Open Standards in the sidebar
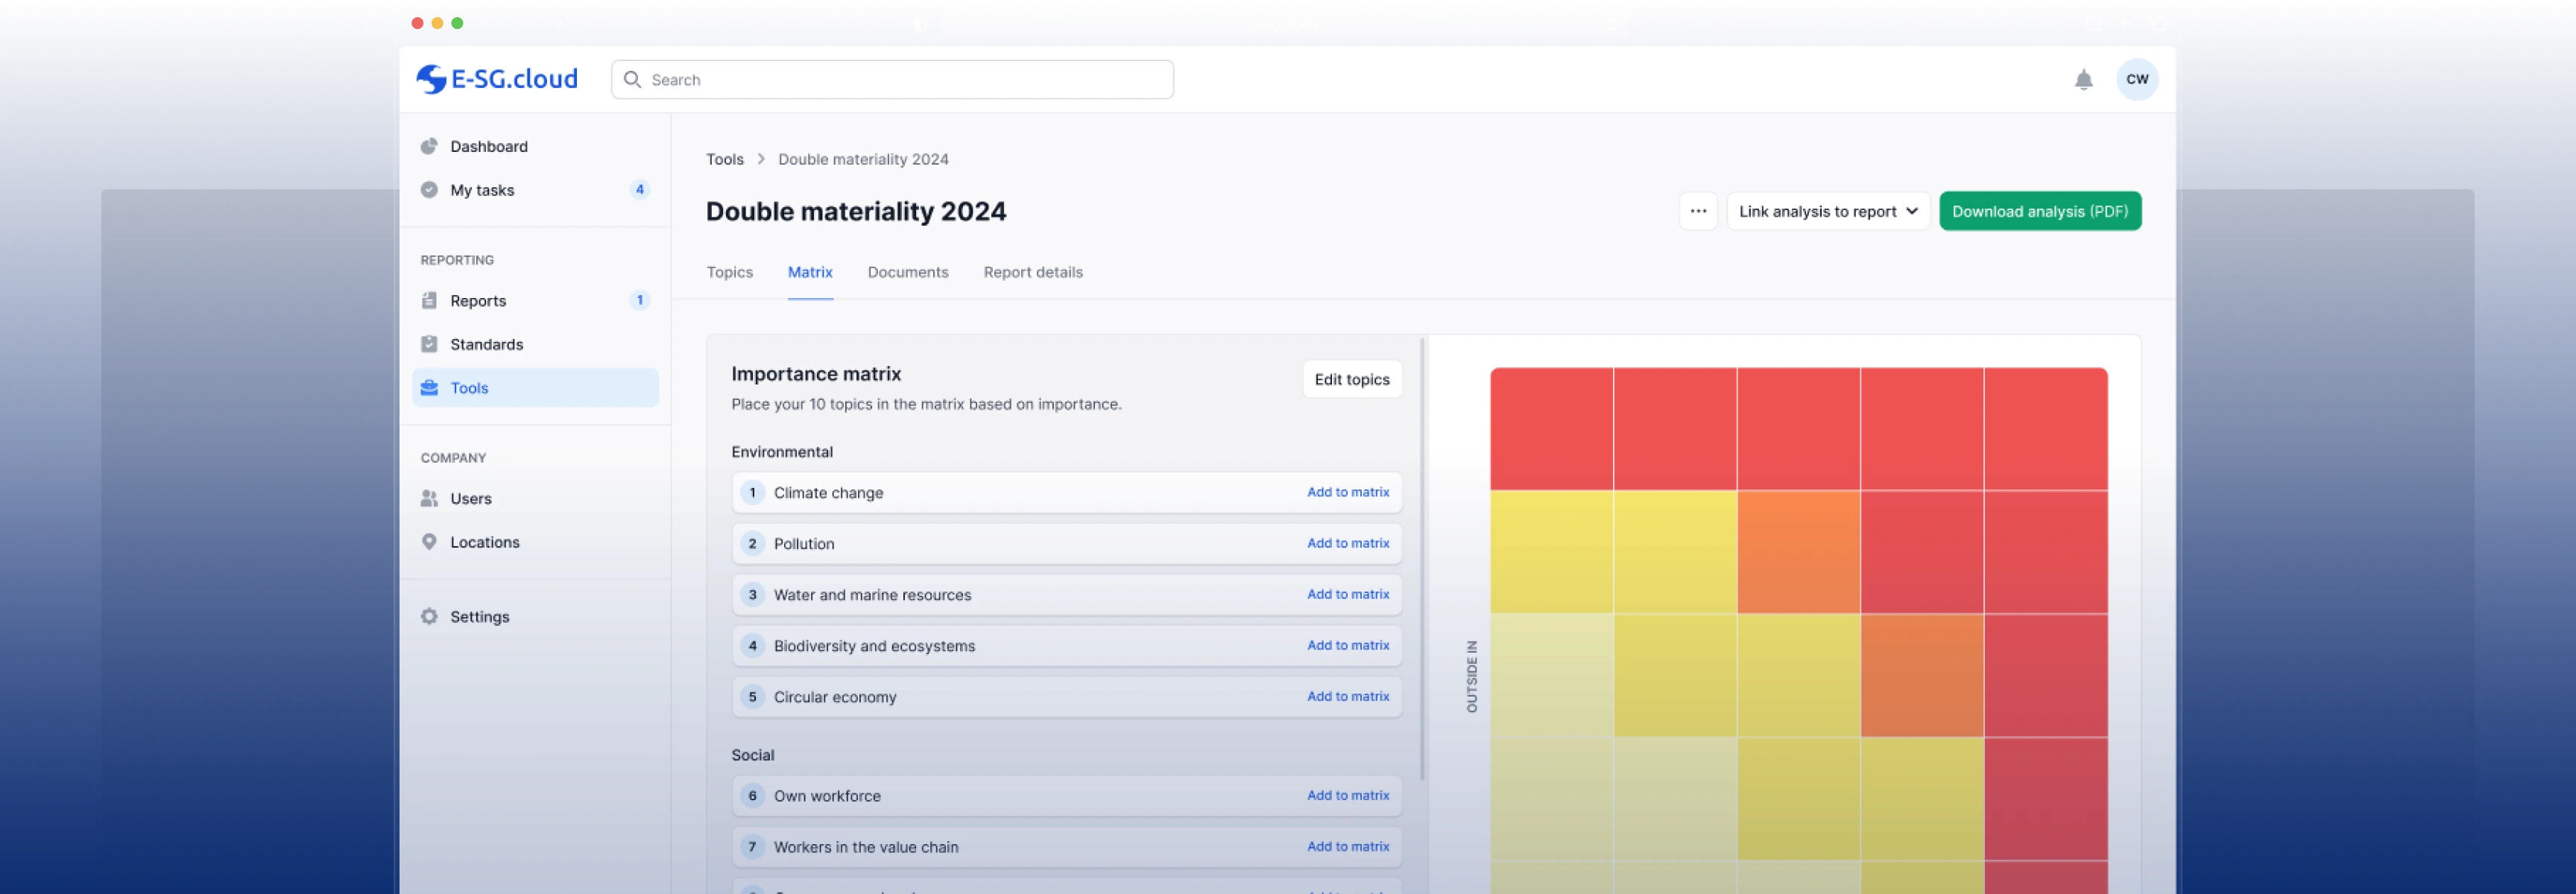The width and height of the screenshot is (2576, 894). click(x=486, y=344)
